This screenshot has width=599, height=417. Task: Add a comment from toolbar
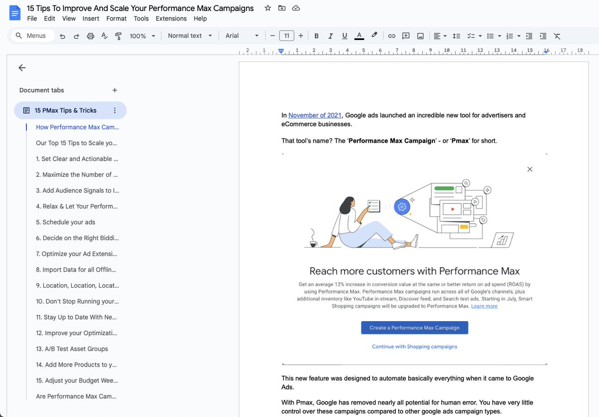pos(406,36)
